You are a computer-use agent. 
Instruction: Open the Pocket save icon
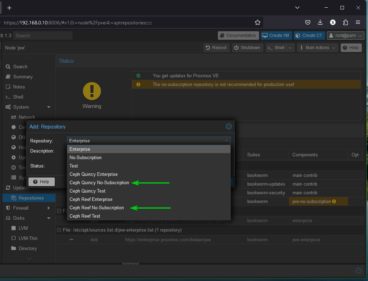pyautogui.click(x=308, y=22)
